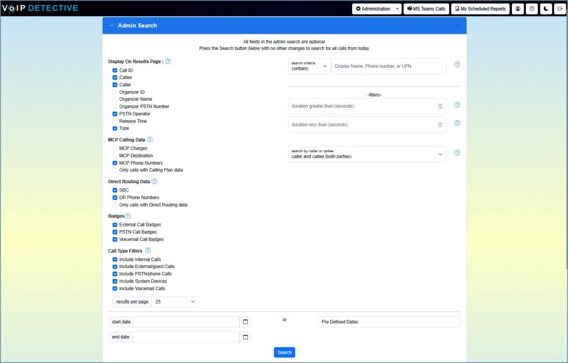Click the Pre Defined Dates field

pos(388,321)
